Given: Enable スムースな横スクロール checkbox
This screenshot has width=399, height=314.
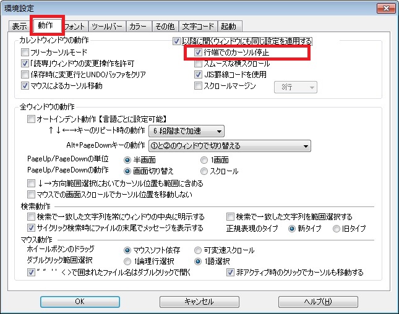Looking at the screenshot, I should click(x=199, y=64).
